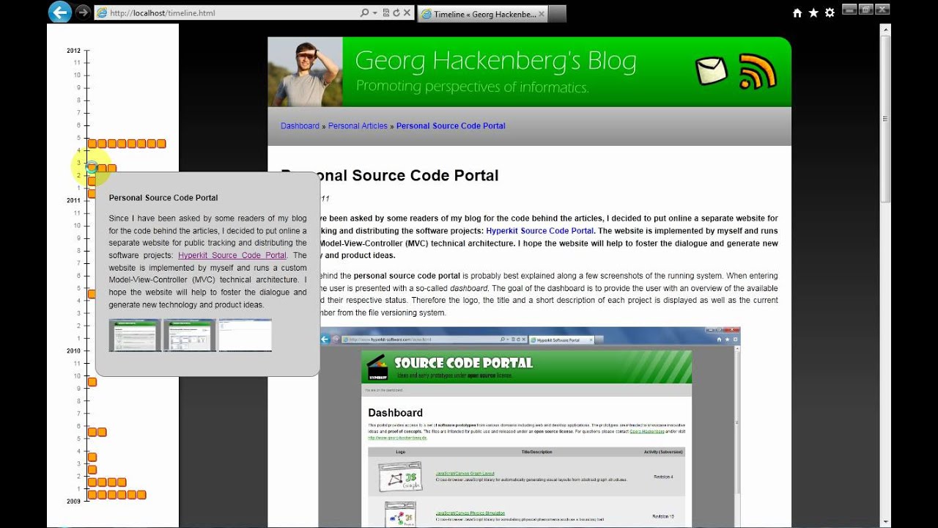This screenshot has width=938, height=528.
Task: Click the 2010 year label on timeline
Action: 73,351
